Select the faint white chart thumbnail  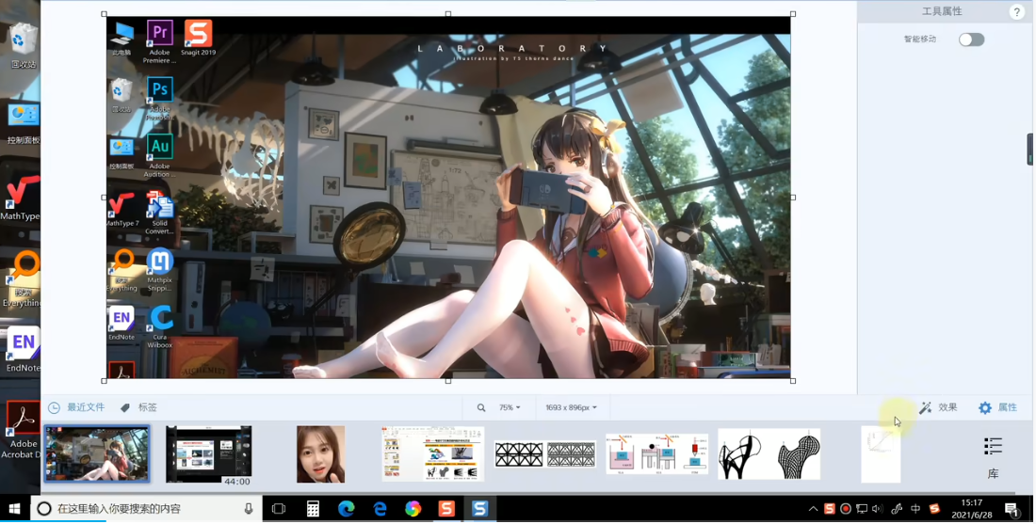tap(881, 454)
